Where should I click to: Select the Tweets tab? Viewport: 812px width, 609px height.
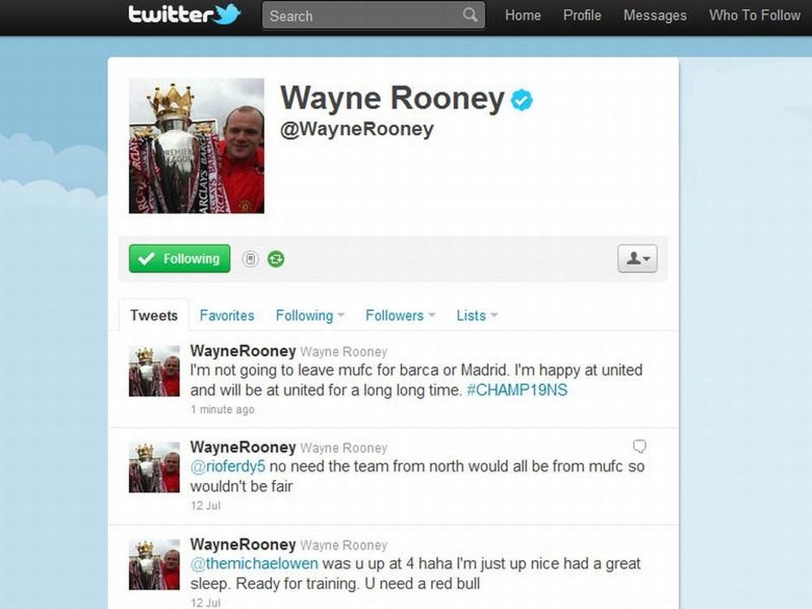153,315
